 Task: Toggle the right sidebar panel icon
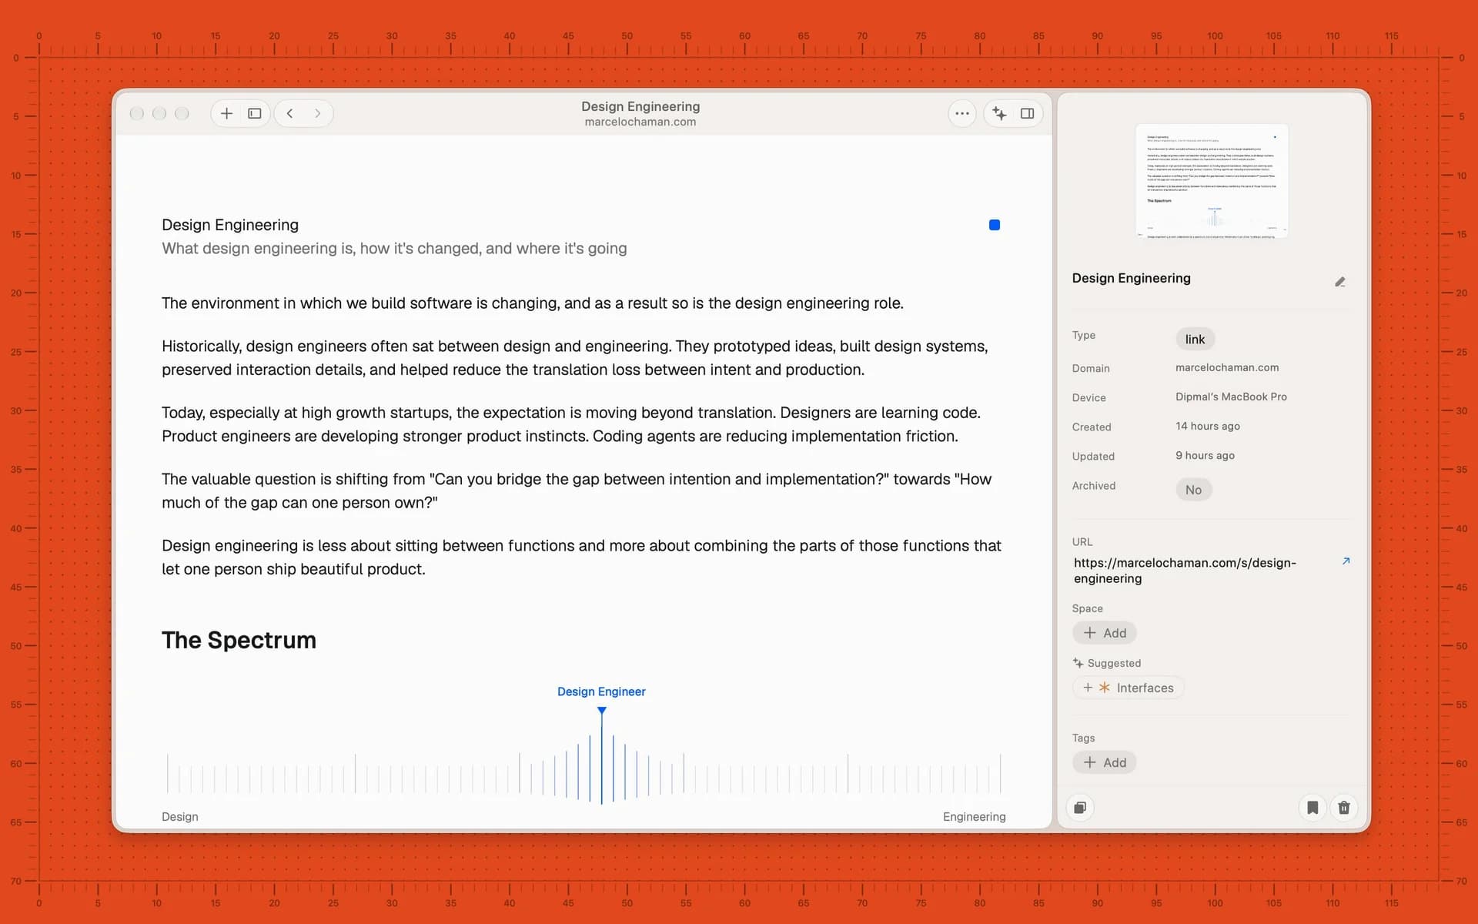[1027, 113]
